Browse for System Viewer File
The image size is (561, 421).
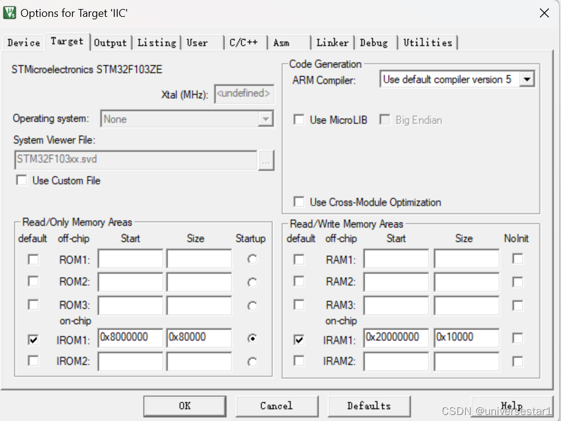tap(266, 160)
